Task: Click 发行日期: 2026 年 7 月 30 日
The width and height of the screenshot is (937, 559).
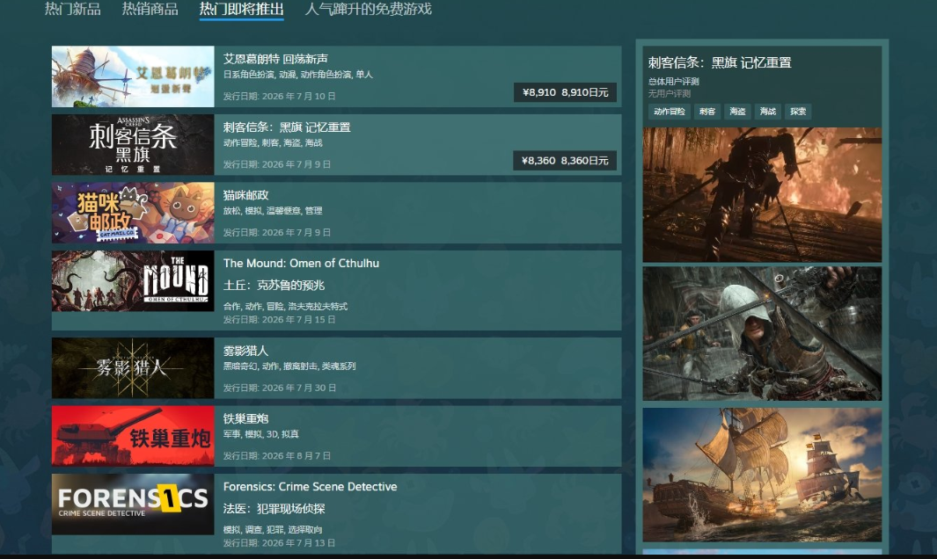Action: click(280, 388)
